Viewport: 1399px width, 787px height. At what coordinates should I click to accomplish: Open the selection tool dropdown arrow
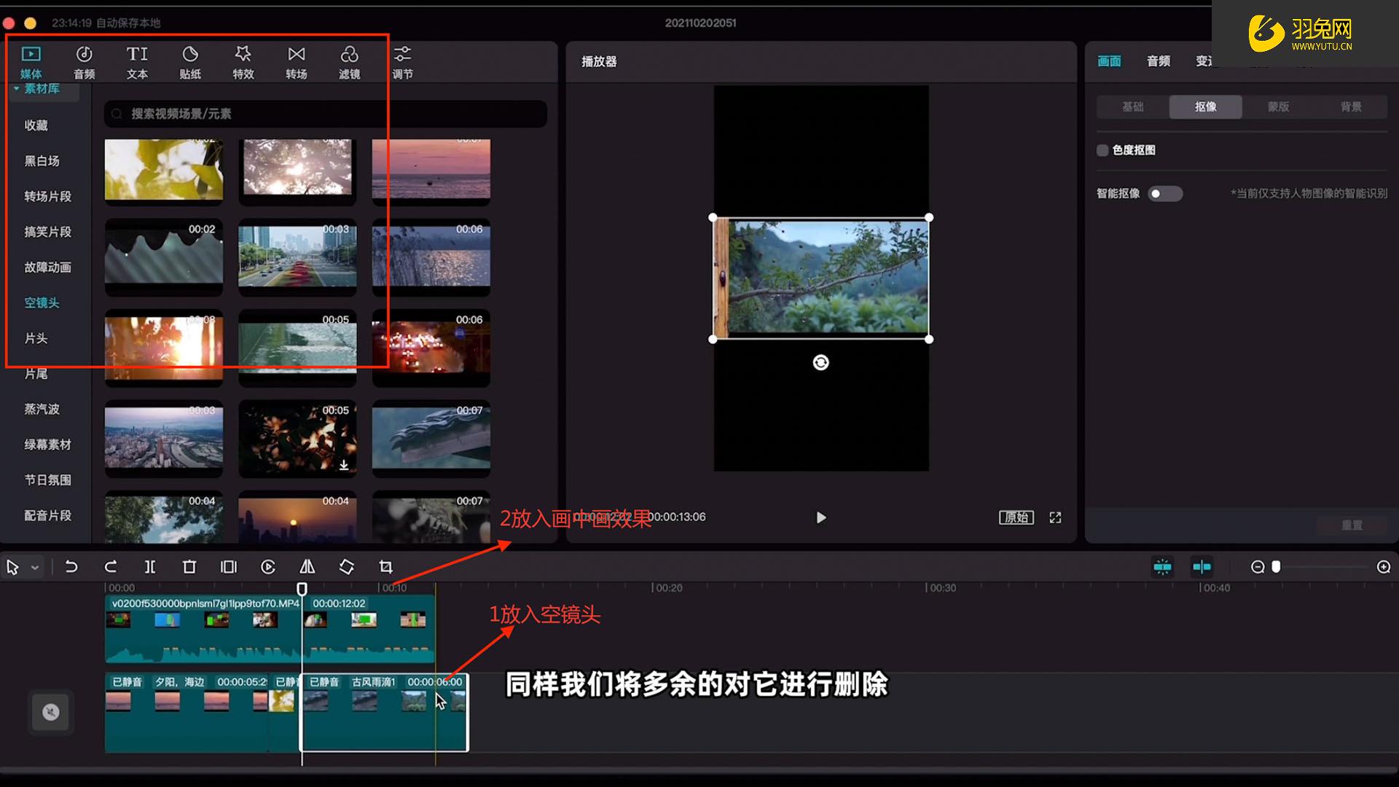[34, 566]
